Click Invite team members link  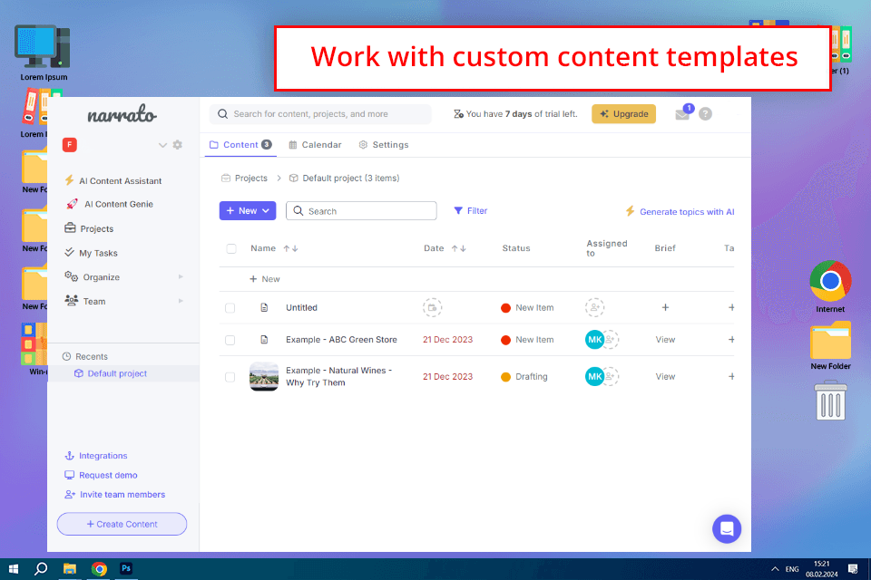point(115,495)
